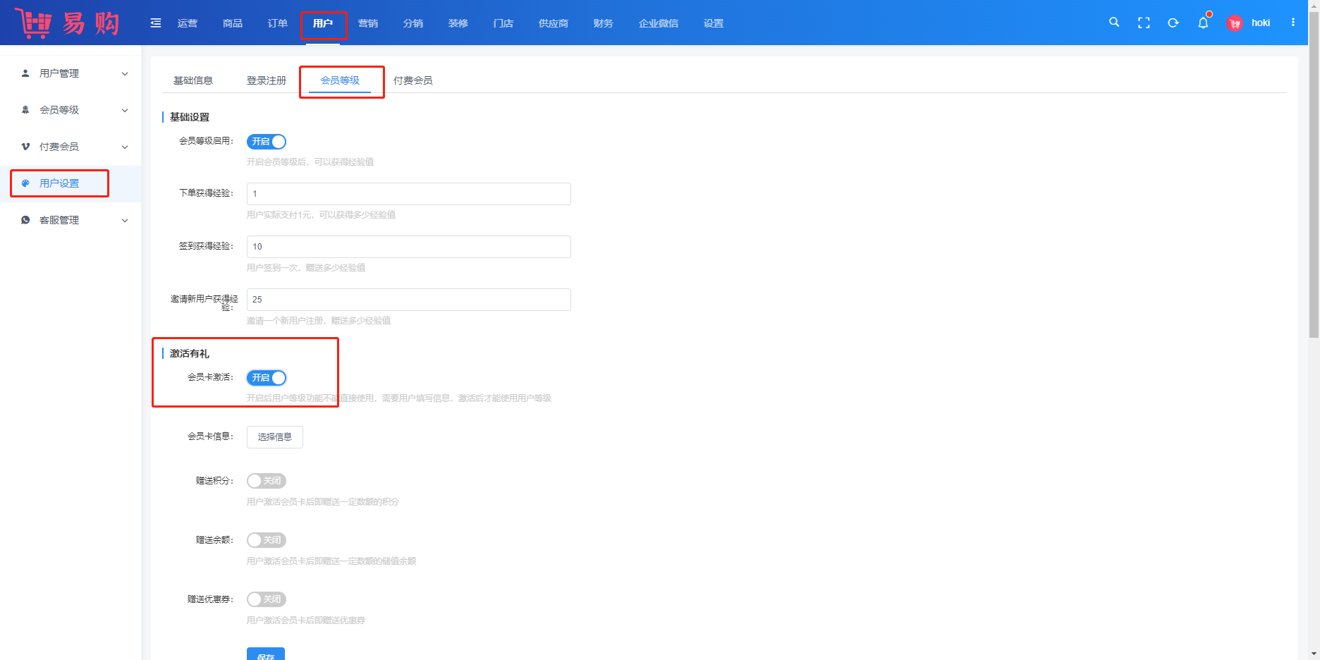
Task: Click the refresh icon in the header
Action: click(1173, 23)
